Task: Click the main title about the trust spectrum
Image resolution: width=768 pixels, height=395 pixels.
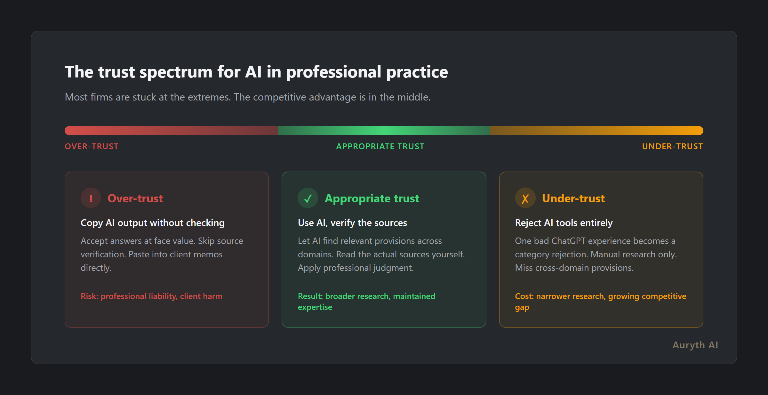Action: pyautogui.click(x=256, y=72)
